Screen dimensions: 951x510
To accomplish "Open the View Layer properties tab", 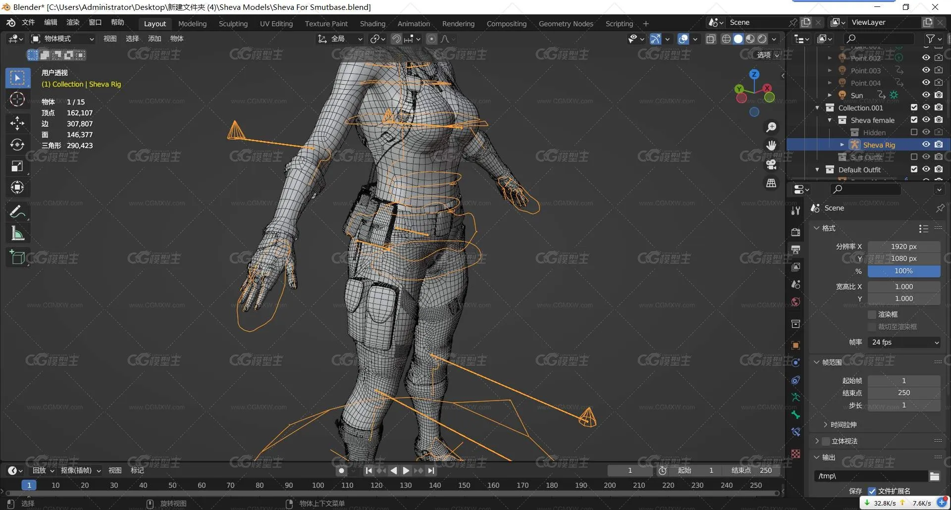I will pyautogui.click(x=795, y=267).
